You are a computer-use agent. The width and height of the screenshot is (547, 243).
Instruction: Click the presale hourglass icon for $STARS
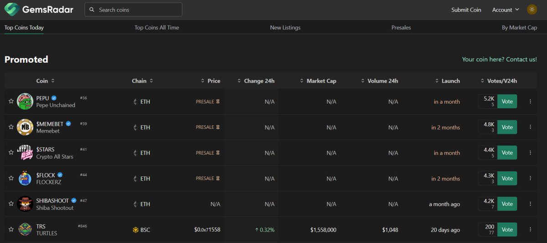(x=218, y=153)
